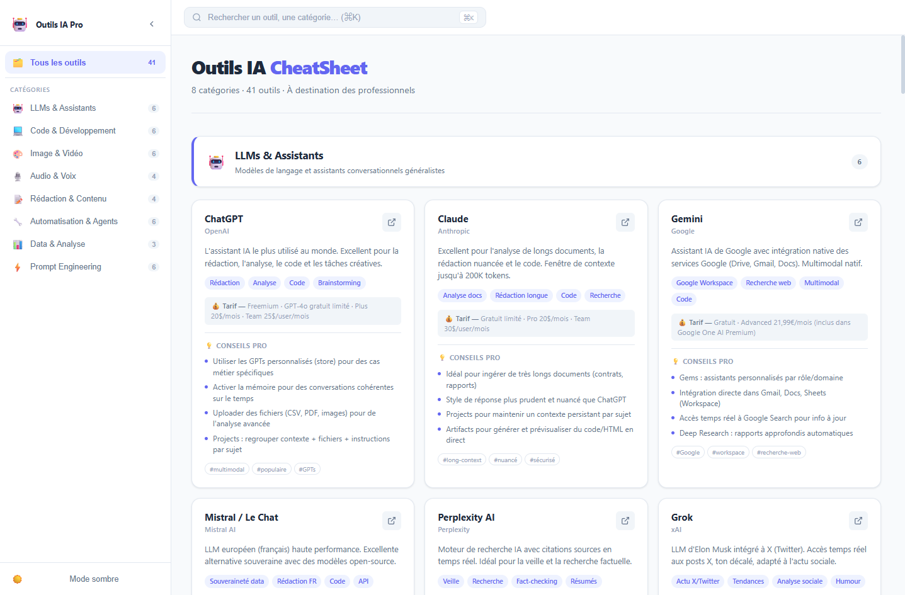Screen dimensions: 905x595
Task: Click the Data & Analyse chart icon
Action: [18, 244]
